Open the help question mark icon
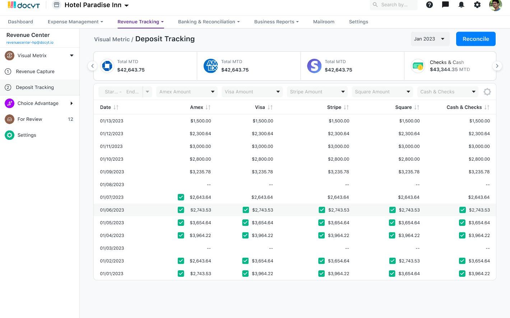The height and width of the screenshot is (318, 510). 429,5
